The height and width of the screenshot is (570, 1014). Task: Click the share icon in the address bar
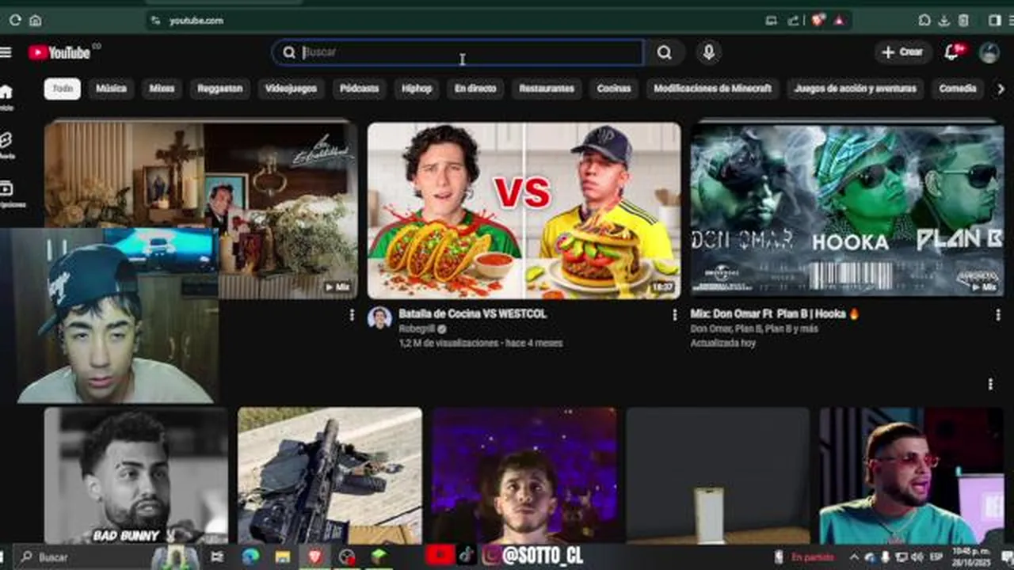[794, 21]
